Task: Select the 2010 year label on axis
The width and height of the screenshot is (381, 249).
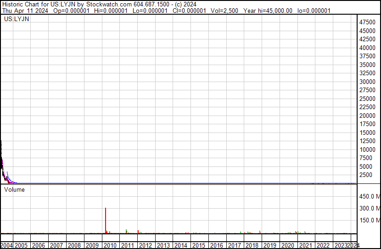Action: [x=110, y=245]
